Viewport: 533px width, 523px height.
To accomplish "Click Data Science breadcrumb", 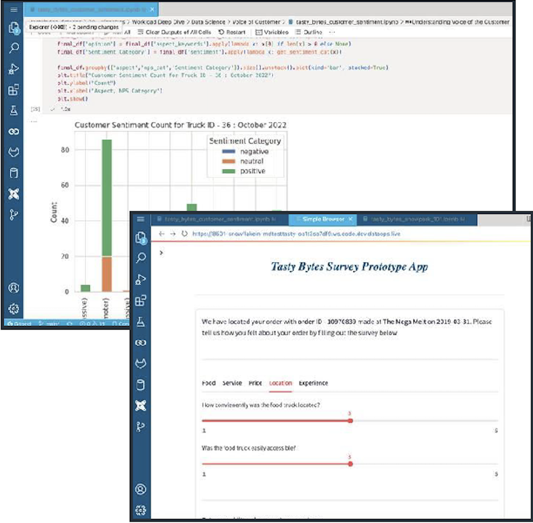I will point(208,22).
